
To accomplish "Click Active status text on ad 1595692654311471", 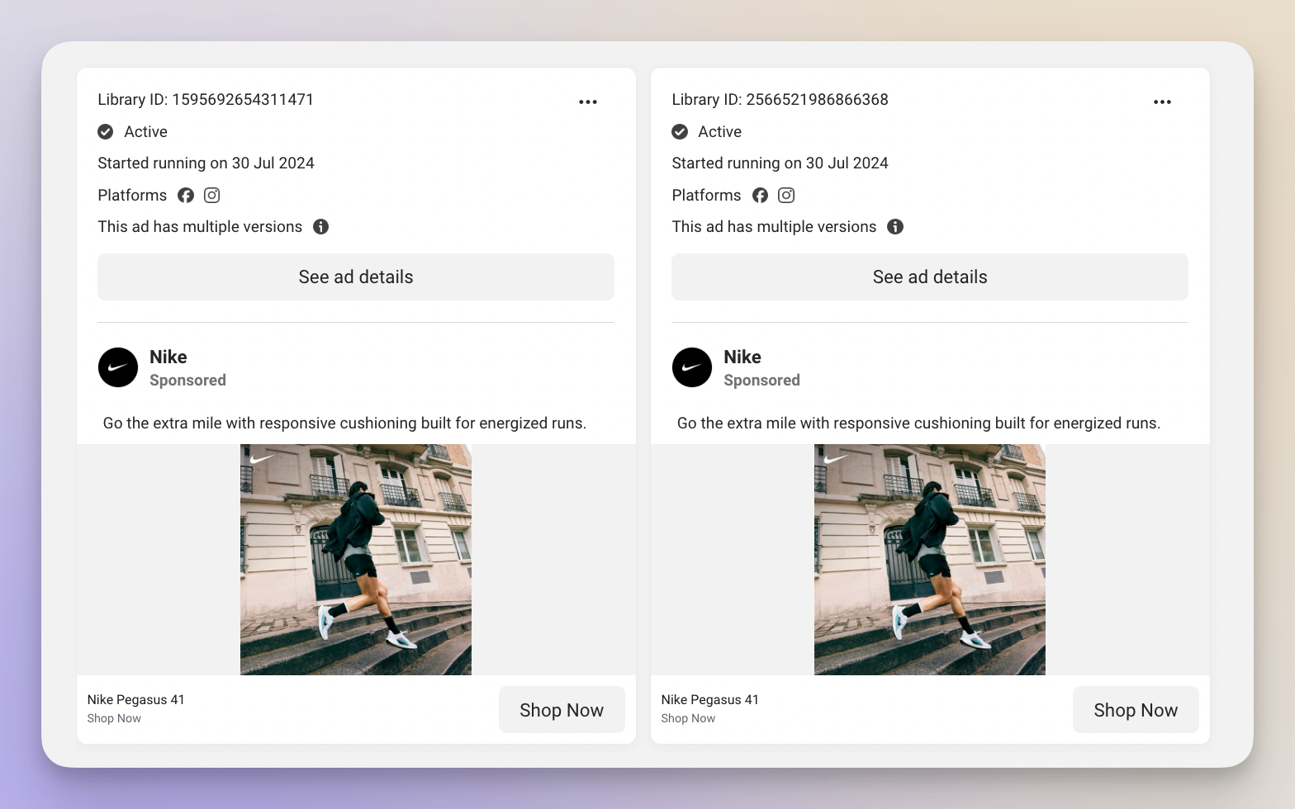I will (x=145, y=132).
